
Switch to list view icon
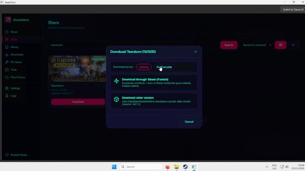pos(293,45)
